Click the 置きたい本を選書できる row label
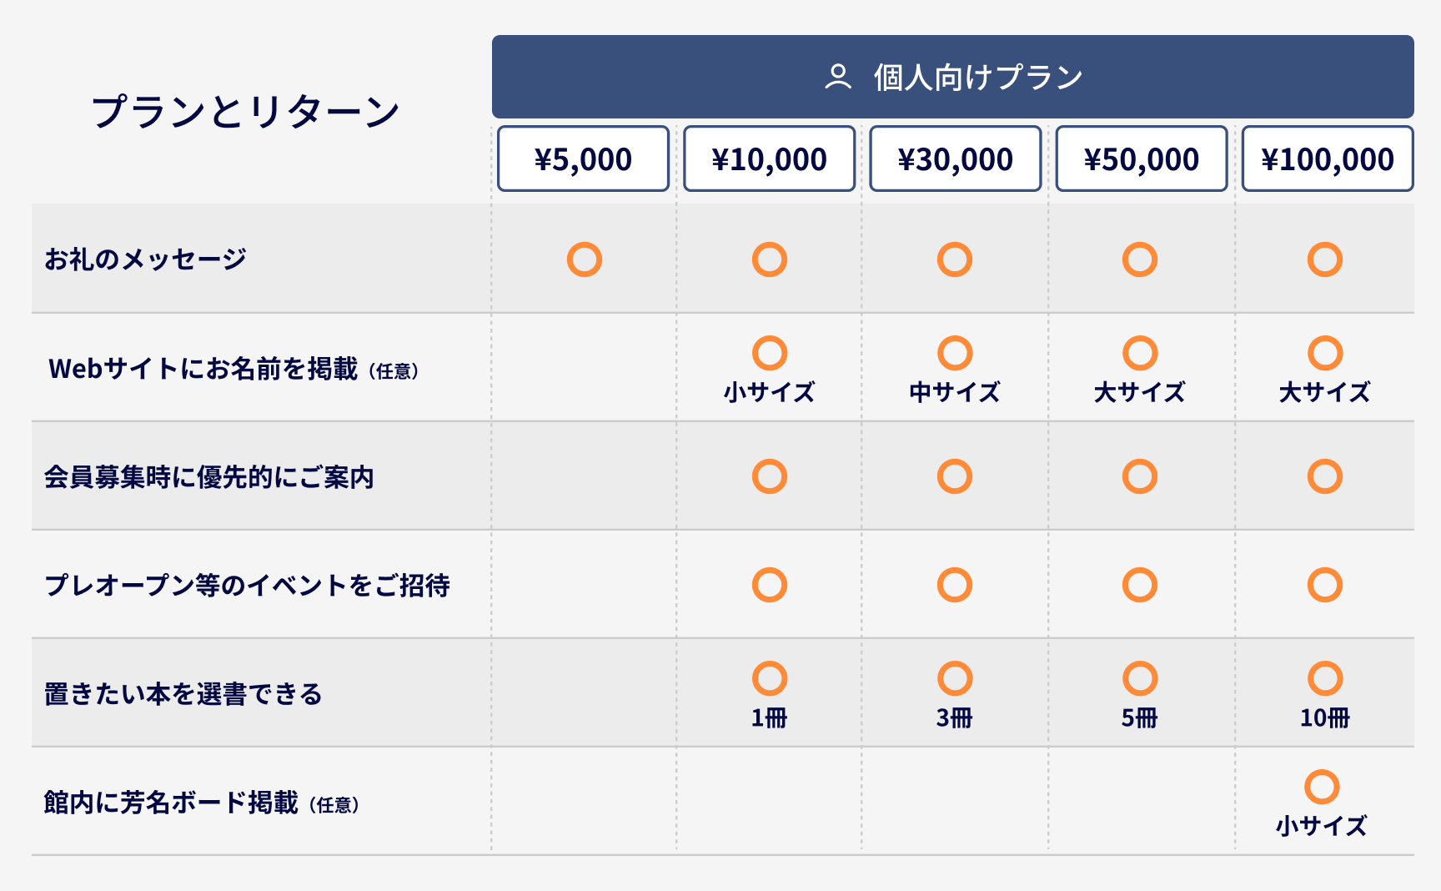1441x891 pixels. [183, 693]
